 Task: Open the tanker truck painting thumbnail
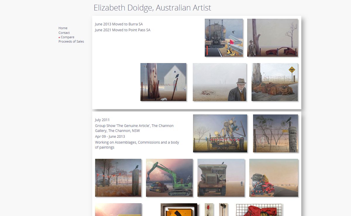click(x=224, y=38)
